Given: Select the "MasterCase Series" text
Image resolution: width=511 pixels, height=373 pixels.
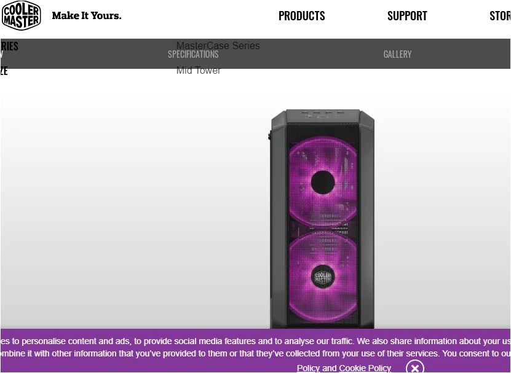Looking at the screenshot, I should (218, 45).
